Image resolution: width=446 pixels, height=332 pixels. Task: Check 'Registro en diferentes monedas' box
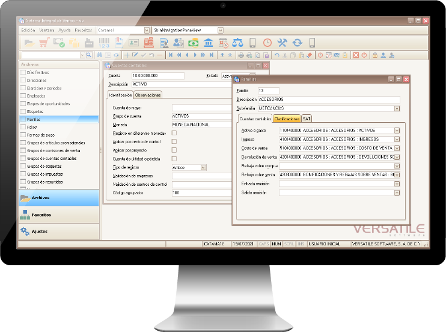pos(174,133)
